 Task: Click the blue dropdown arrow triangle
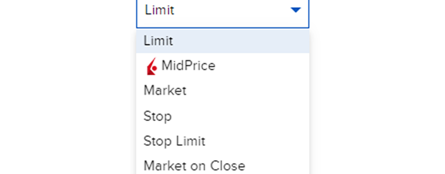pyautogui.click(x=295, y=10)
